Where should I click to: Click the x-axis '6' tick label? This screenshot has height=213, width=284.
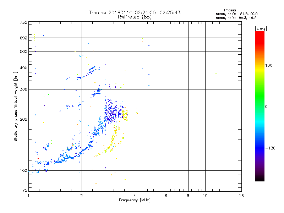[x=166, y=196]
